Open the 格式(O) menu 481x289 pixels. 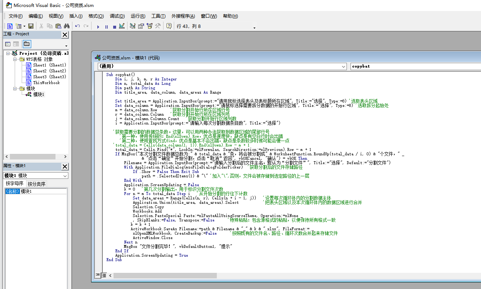(96, 16)
